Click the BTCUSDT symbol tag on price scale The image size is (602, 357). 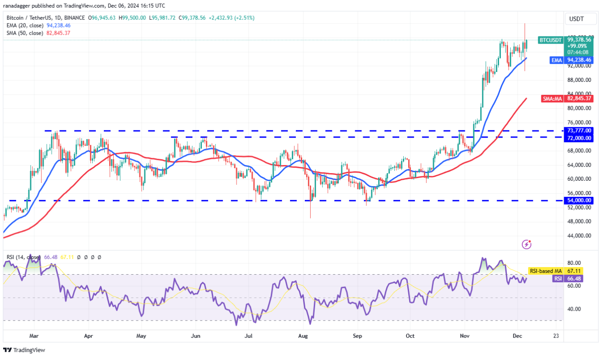[x=551, y=40]
